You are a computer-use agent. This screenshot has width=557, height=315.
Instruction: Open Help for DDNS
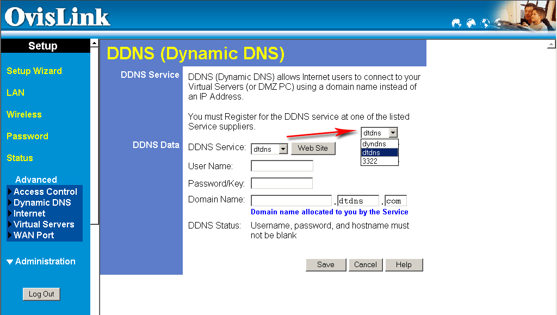(x=404, y=264)
